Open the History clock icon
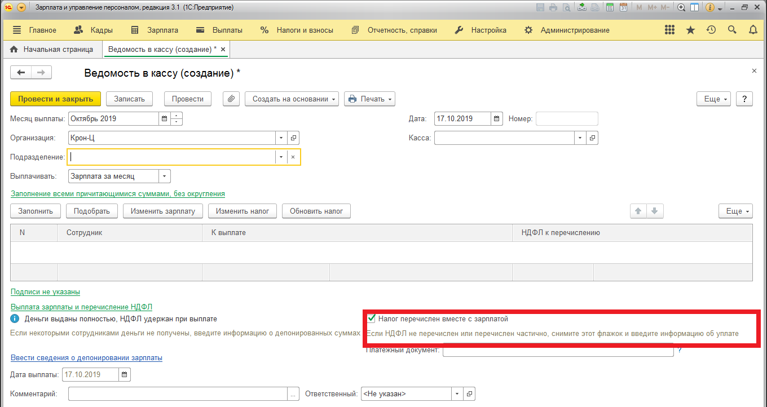 point(711,30)
